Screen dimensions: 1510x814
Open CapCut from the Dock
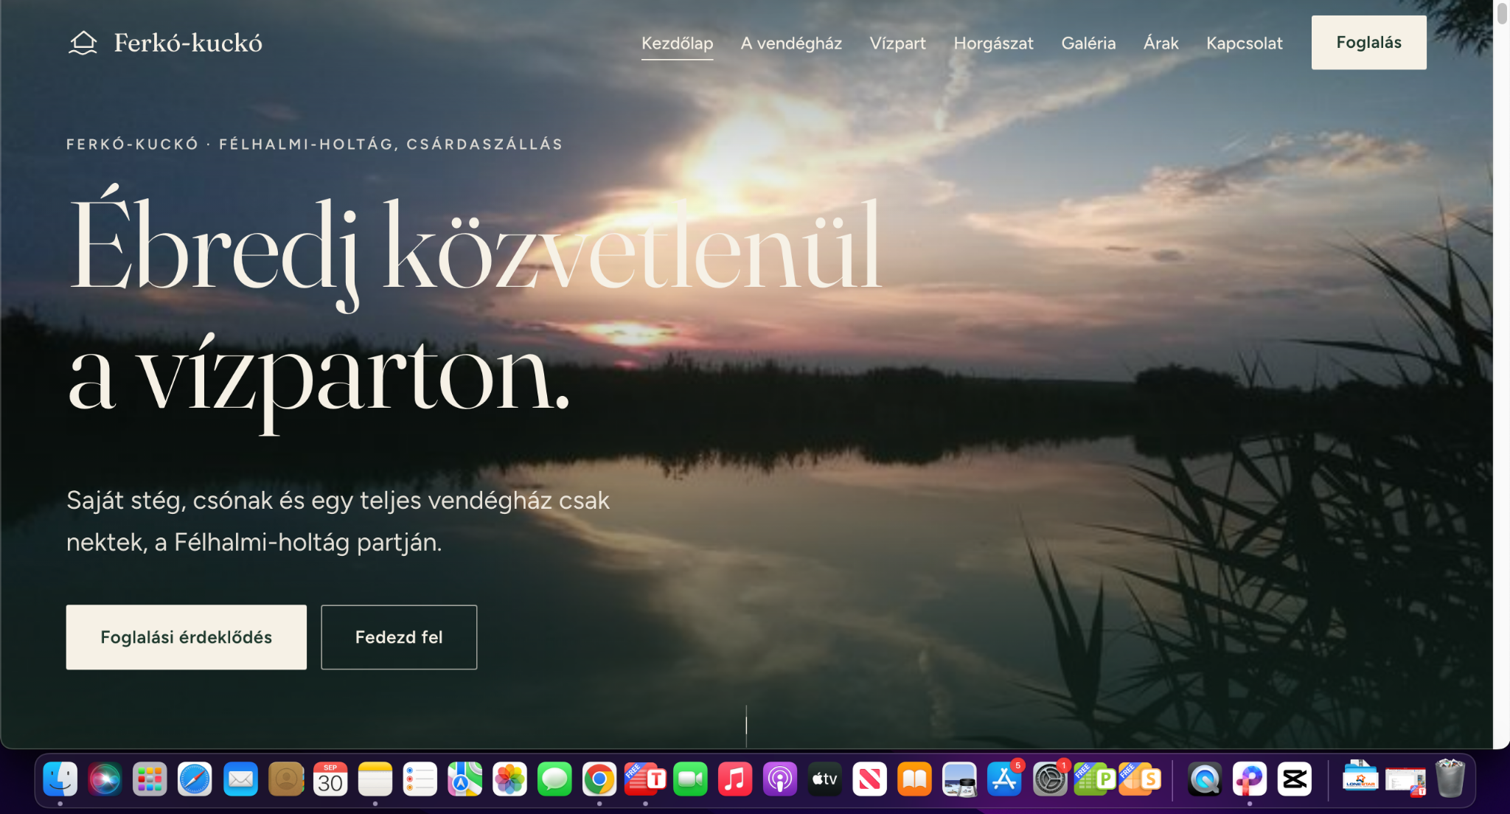point(1295,779)
